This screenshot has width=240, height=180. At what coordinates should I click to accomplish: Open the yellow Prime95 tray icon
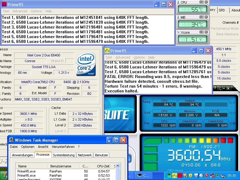(175, 175)
